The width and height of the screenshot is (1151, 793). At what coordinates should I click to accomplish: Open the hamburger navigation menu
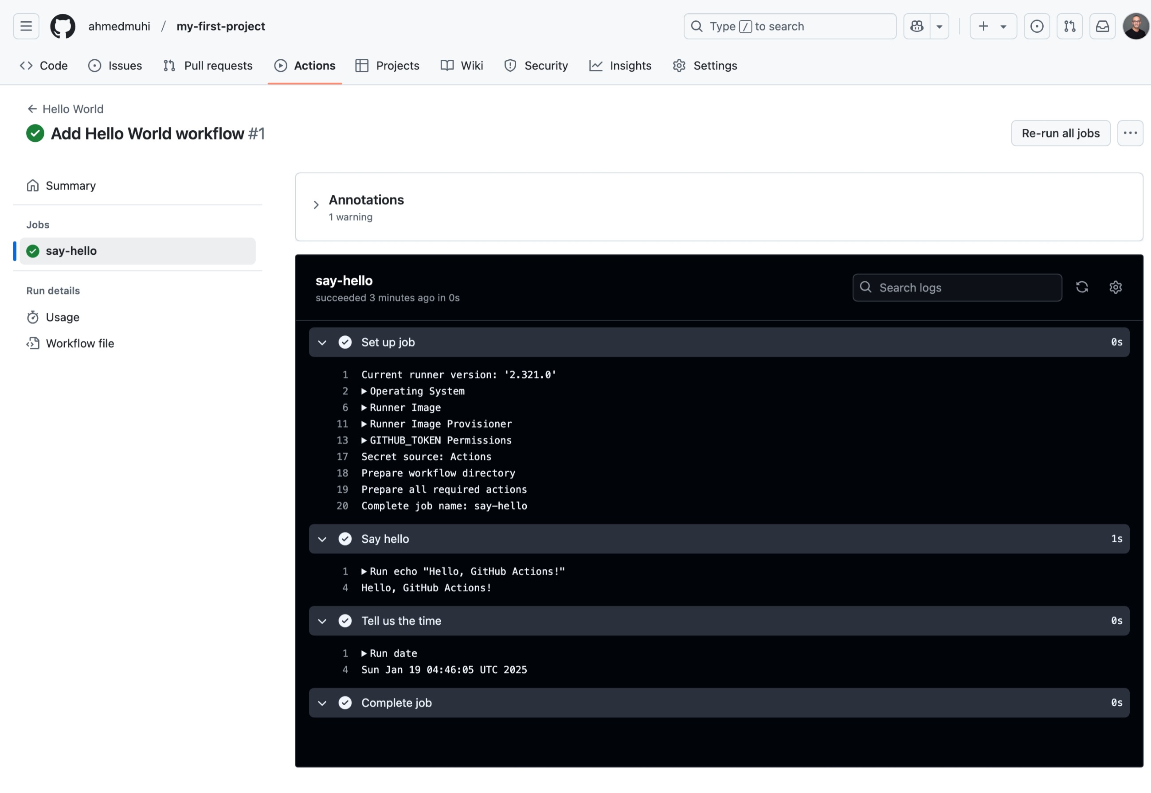click(x=26, y=26)
